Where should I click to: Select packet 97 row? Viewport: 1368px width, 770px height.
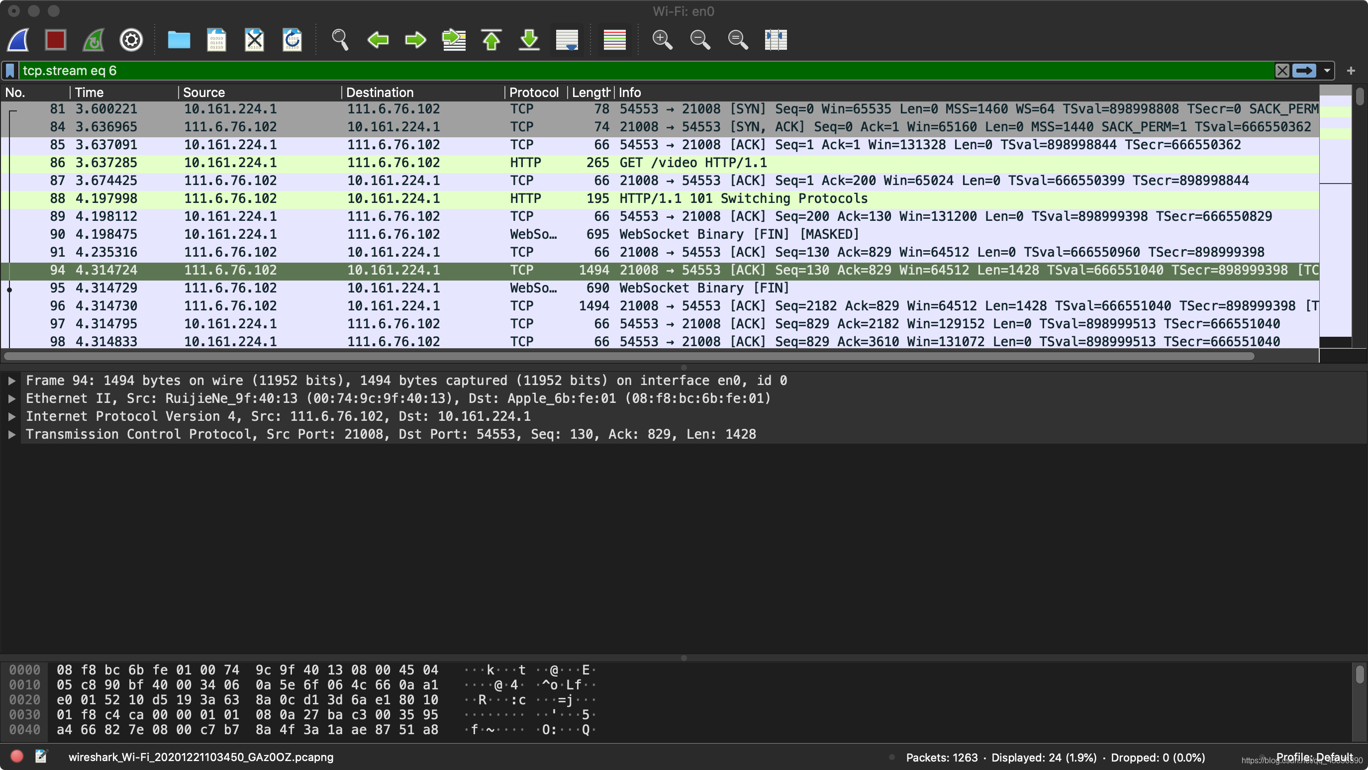(x=660, y=323)
